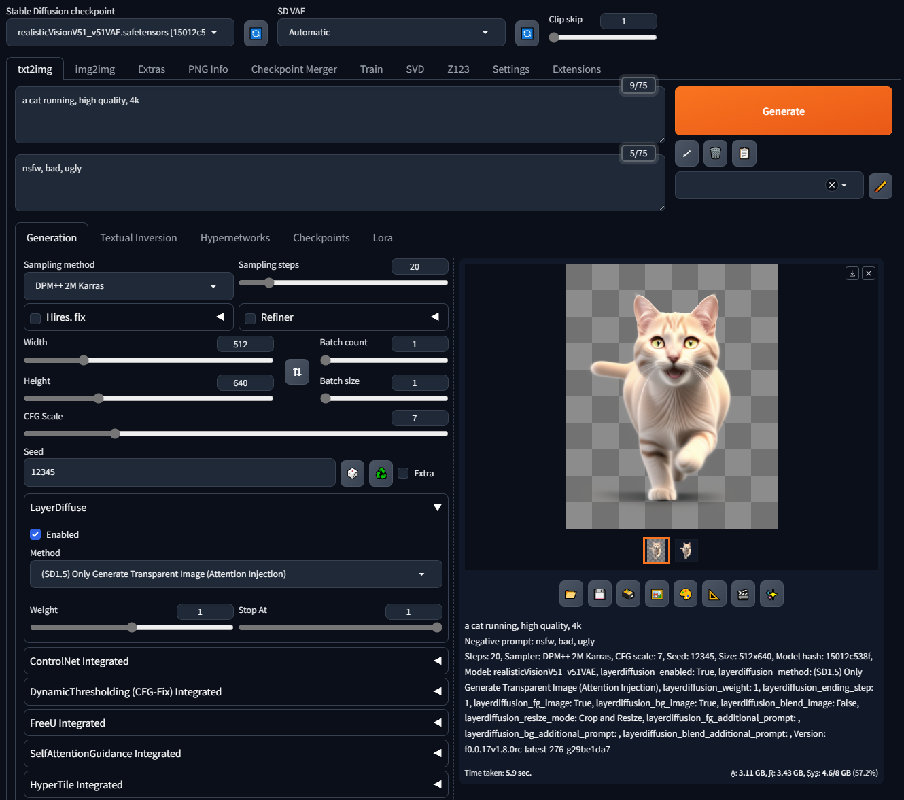904x800 pixels.
Task: Send image to img2img tab
Action: coord(657,594)
